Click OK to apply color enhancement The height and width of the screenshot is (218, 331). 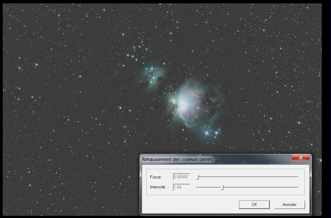pyautogui.click(x=254, y=204)
